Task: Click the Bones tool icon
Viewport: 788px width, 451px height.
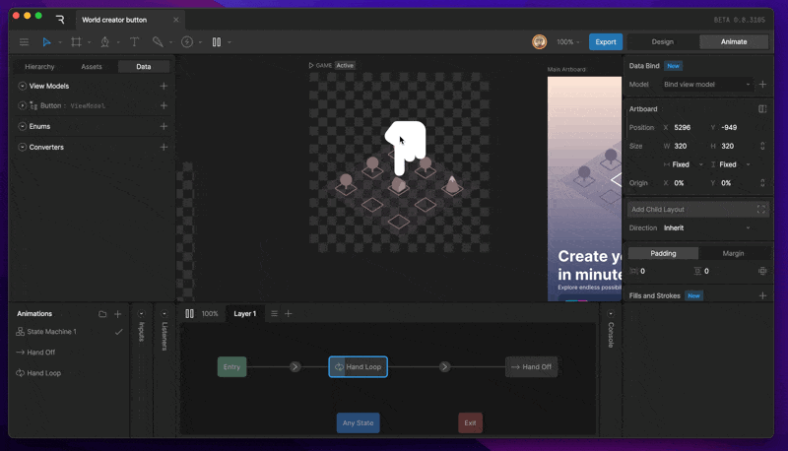Action: point(158,42)
